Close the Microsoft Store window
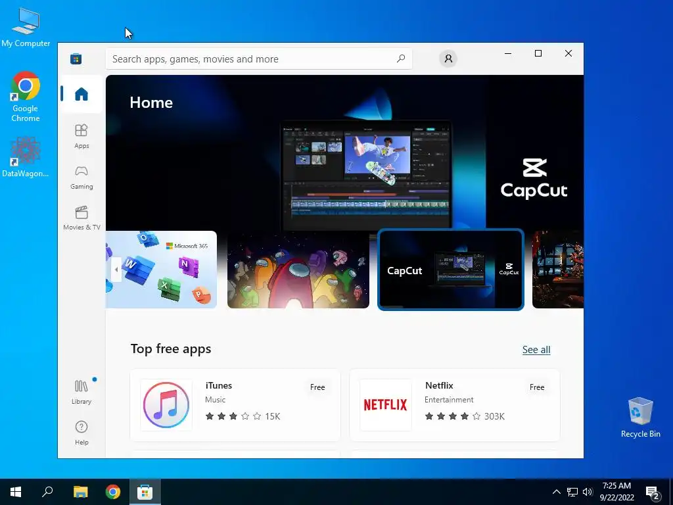Screen dimensions: 673x505 [569, 54]
